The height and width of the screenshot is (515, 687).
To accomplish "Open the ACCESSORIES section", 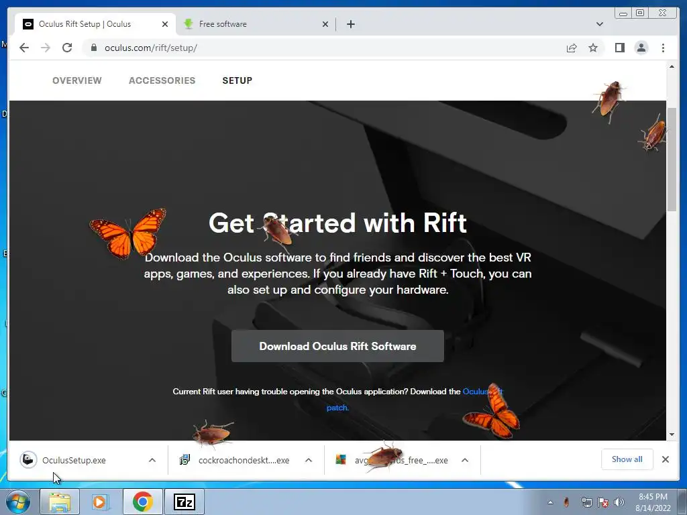I will point(162,80).
